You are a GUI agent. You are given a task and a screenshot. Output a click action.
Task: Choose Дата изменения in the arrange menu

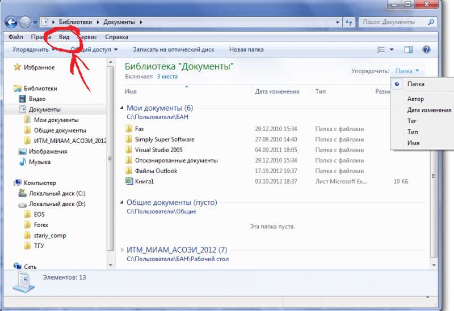point(428,110)
